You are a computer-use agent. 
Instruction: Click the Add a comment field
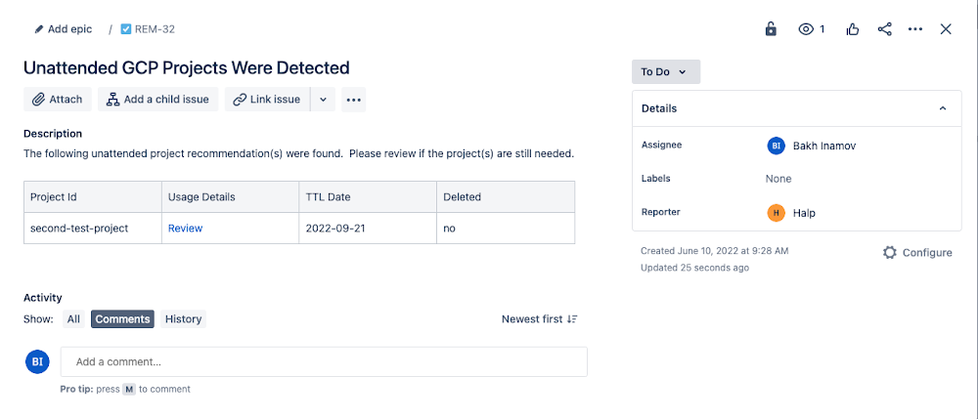pyautogui.click(x=324, y=361)
